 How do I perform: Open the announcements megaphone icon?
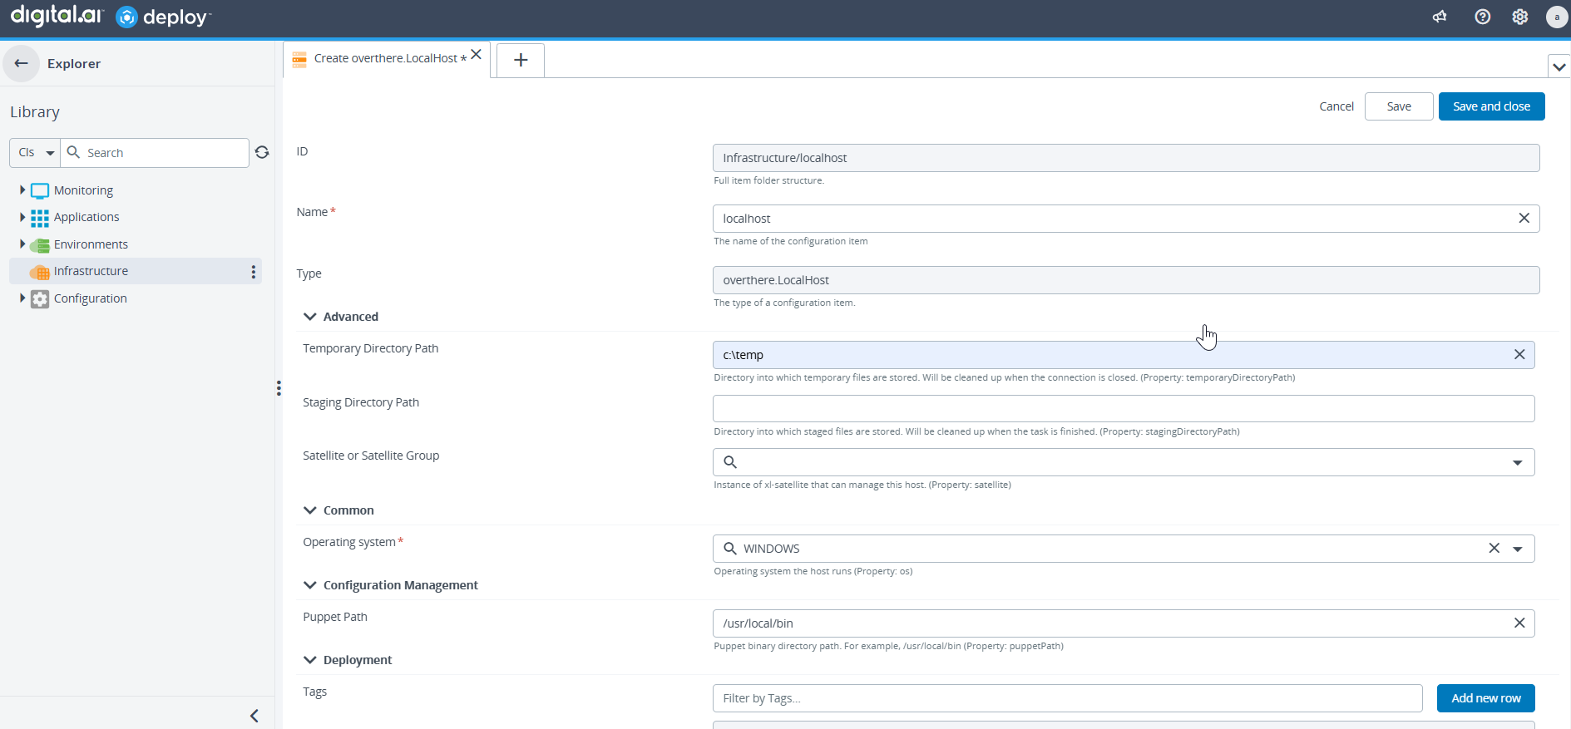coord(1440,17)
